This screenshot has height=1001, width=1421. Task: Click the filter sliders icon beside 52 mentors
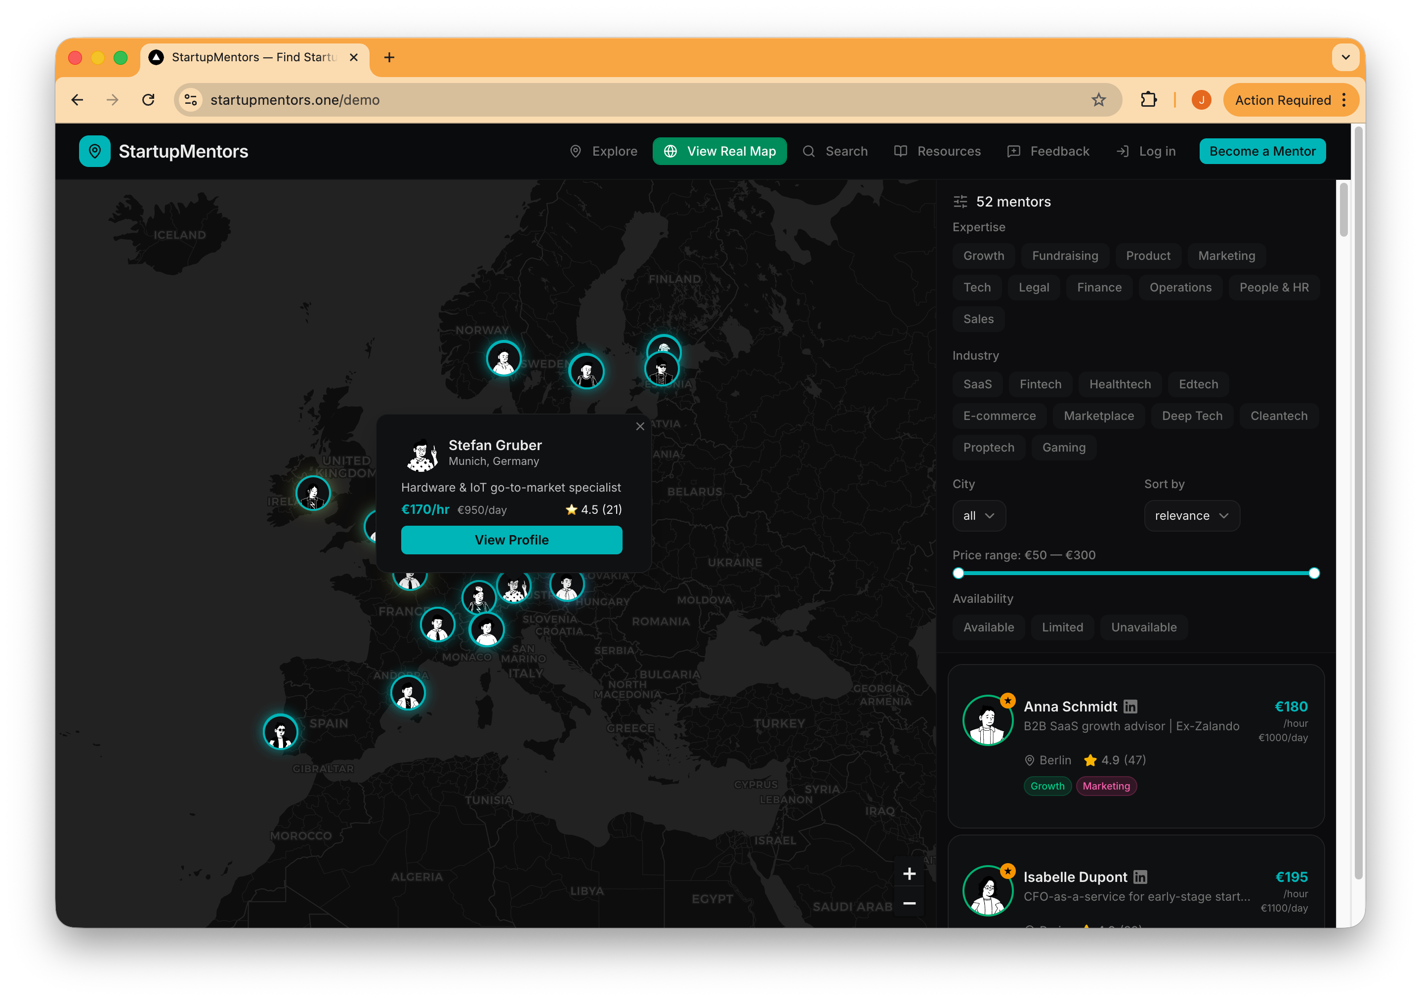pos(960,202)
